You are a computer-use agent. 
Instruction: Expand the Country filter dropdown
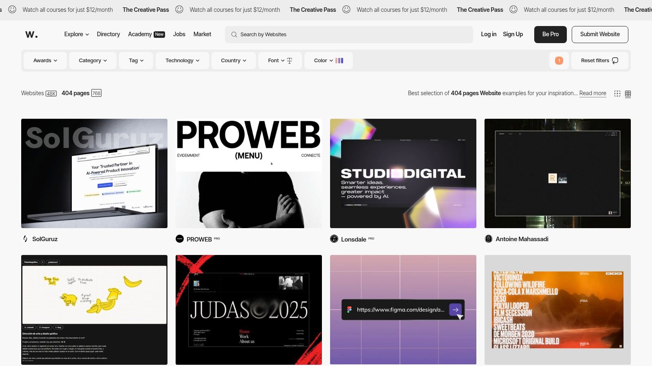pyautogui.click(x=233, y=60)
